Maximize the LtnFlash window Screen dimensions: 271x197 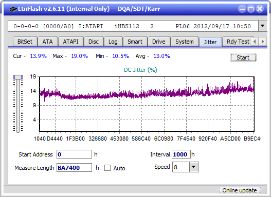251,9
